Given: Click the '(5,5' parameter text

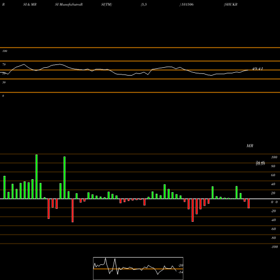Looking at the screenshot, I should pyautogui.click(x=144, y=4).
